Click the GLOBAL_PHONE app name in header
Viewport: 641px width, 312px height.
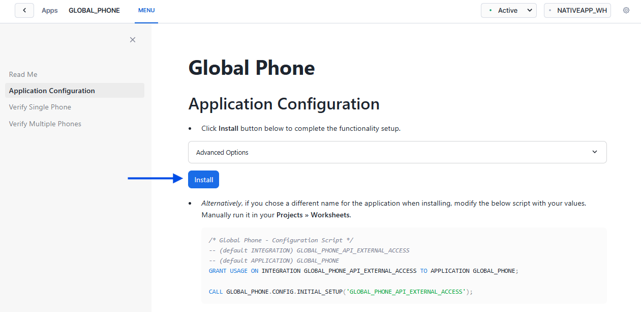point(94,10)
